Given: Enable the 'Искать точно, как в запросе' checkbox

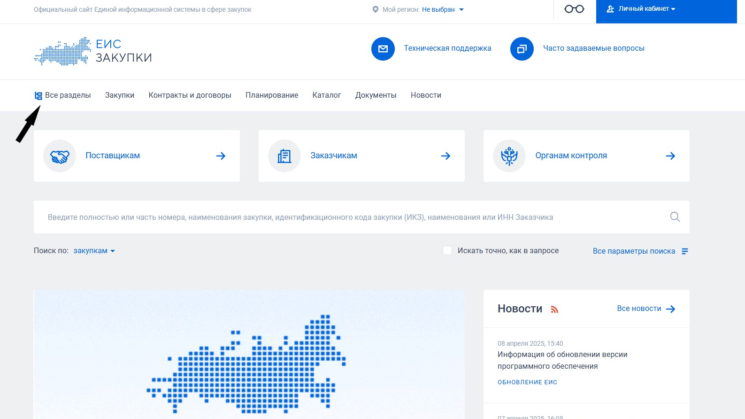Looking at the screenshot, I should [447, 251].
